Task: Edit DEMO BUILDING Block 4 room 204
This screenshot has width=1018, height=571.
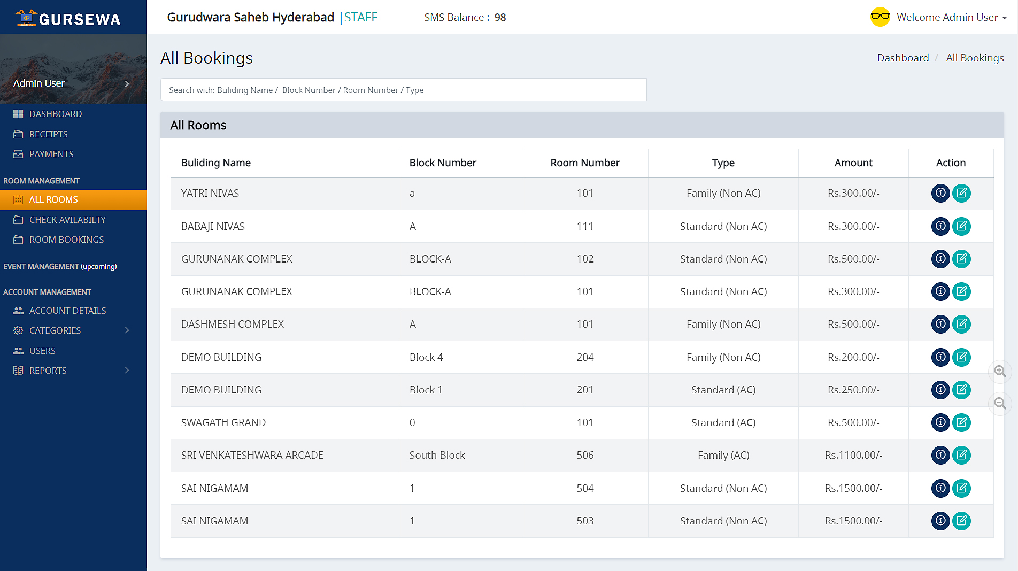Action: click(x=961, y=357)
